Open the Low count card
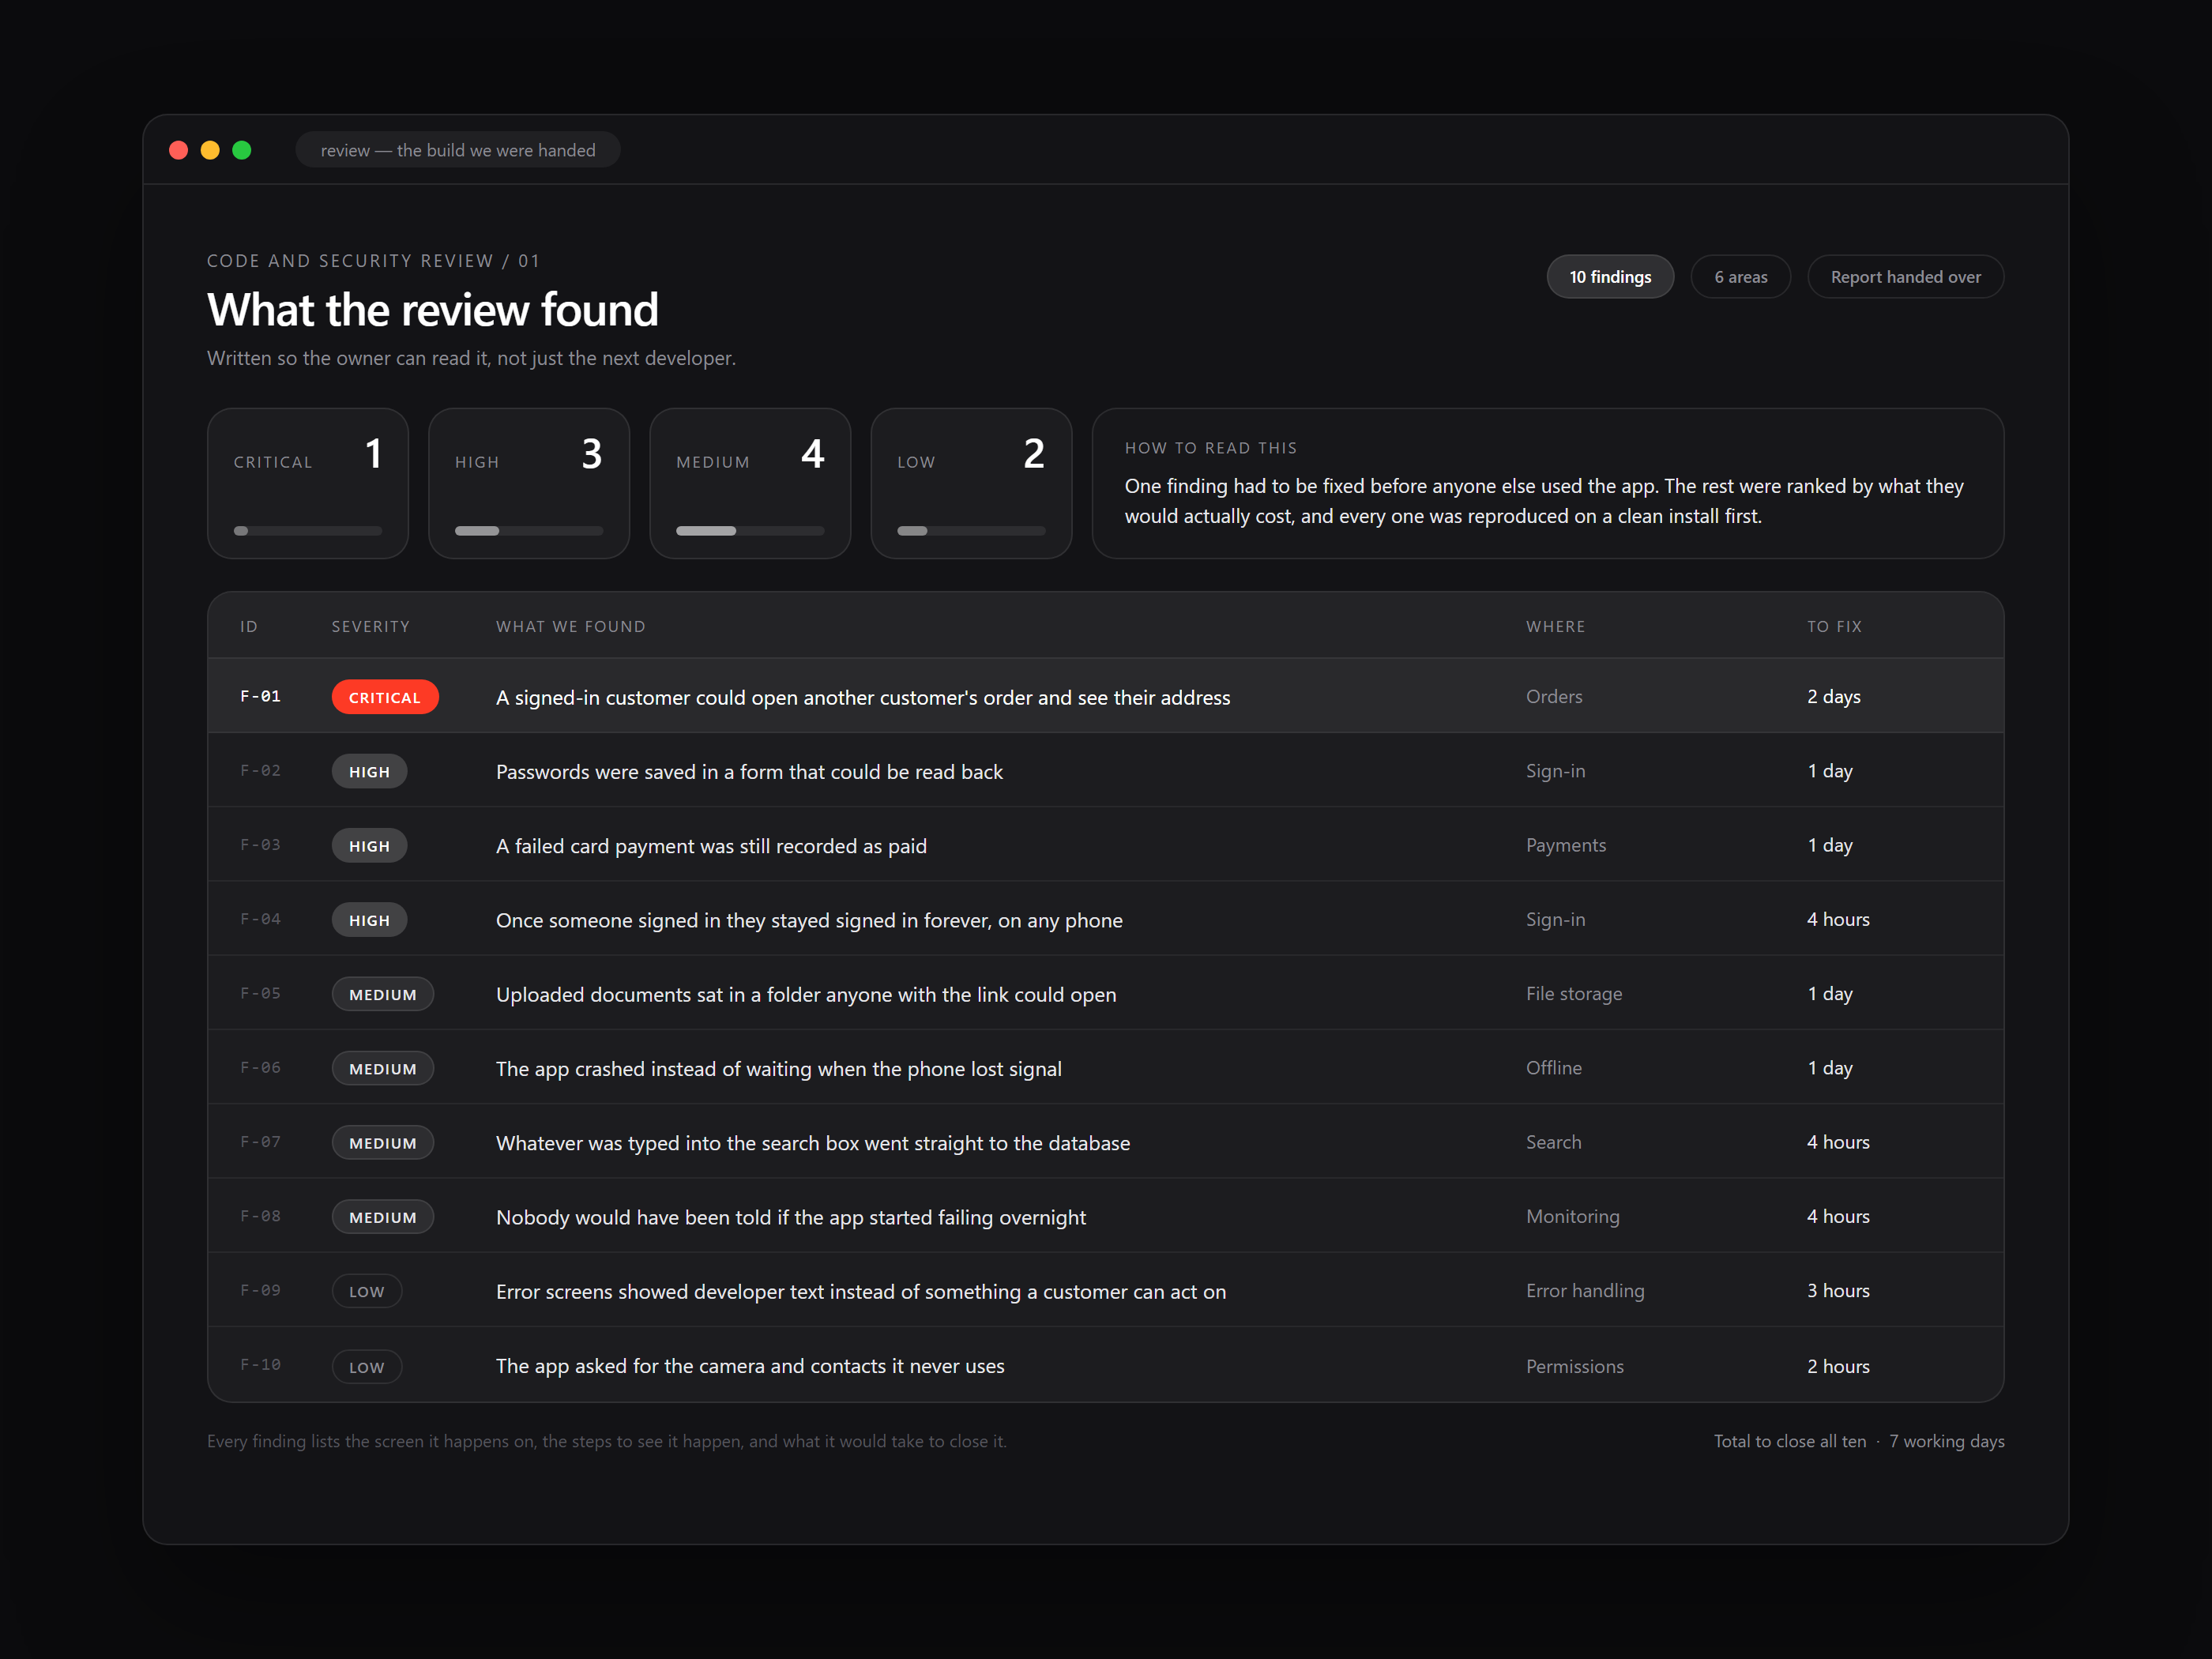Screen dimensions: 2212x1659 971,483
